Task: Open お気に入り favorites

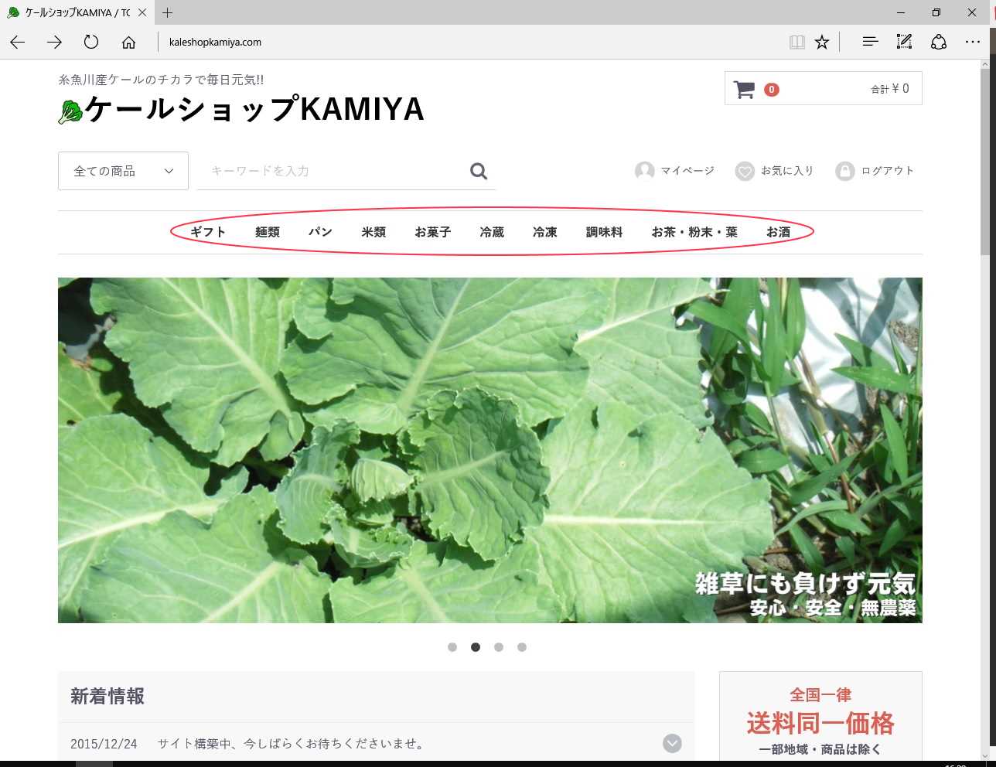Action: pos(774,171)
